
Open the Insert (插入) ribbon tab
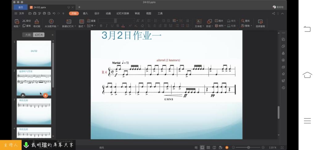85,14
